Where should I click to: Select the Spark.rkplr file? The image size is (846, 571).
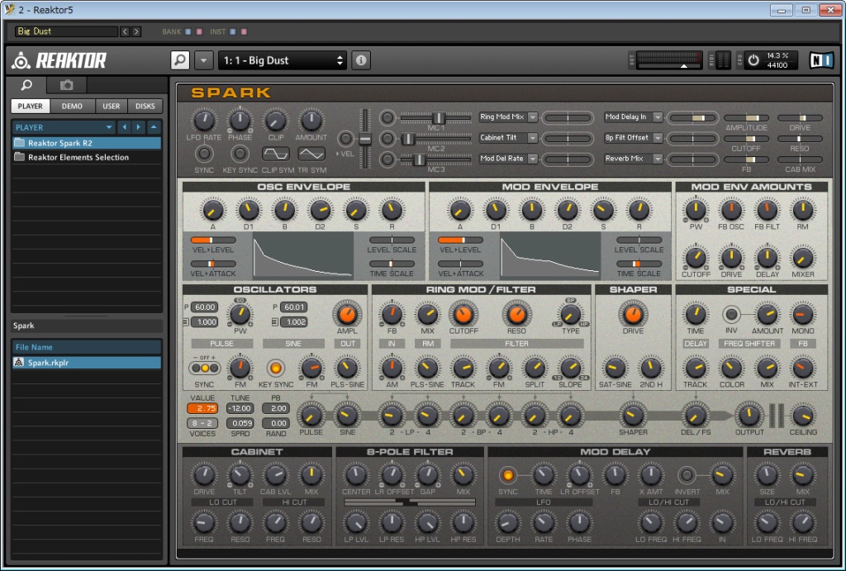click(x=87, y=363)
